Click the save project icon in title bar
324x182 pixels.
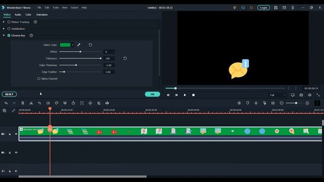coord(276,8)
